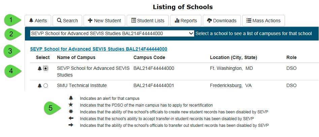Open the SEVP School for Advanced SEVIS Studies link
The image size is (319, 137).
click(99, 49)
